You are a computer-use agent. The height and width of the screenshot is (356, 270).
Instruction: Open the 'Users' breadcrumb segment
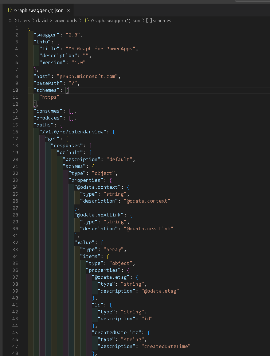(x=24, y=21)
